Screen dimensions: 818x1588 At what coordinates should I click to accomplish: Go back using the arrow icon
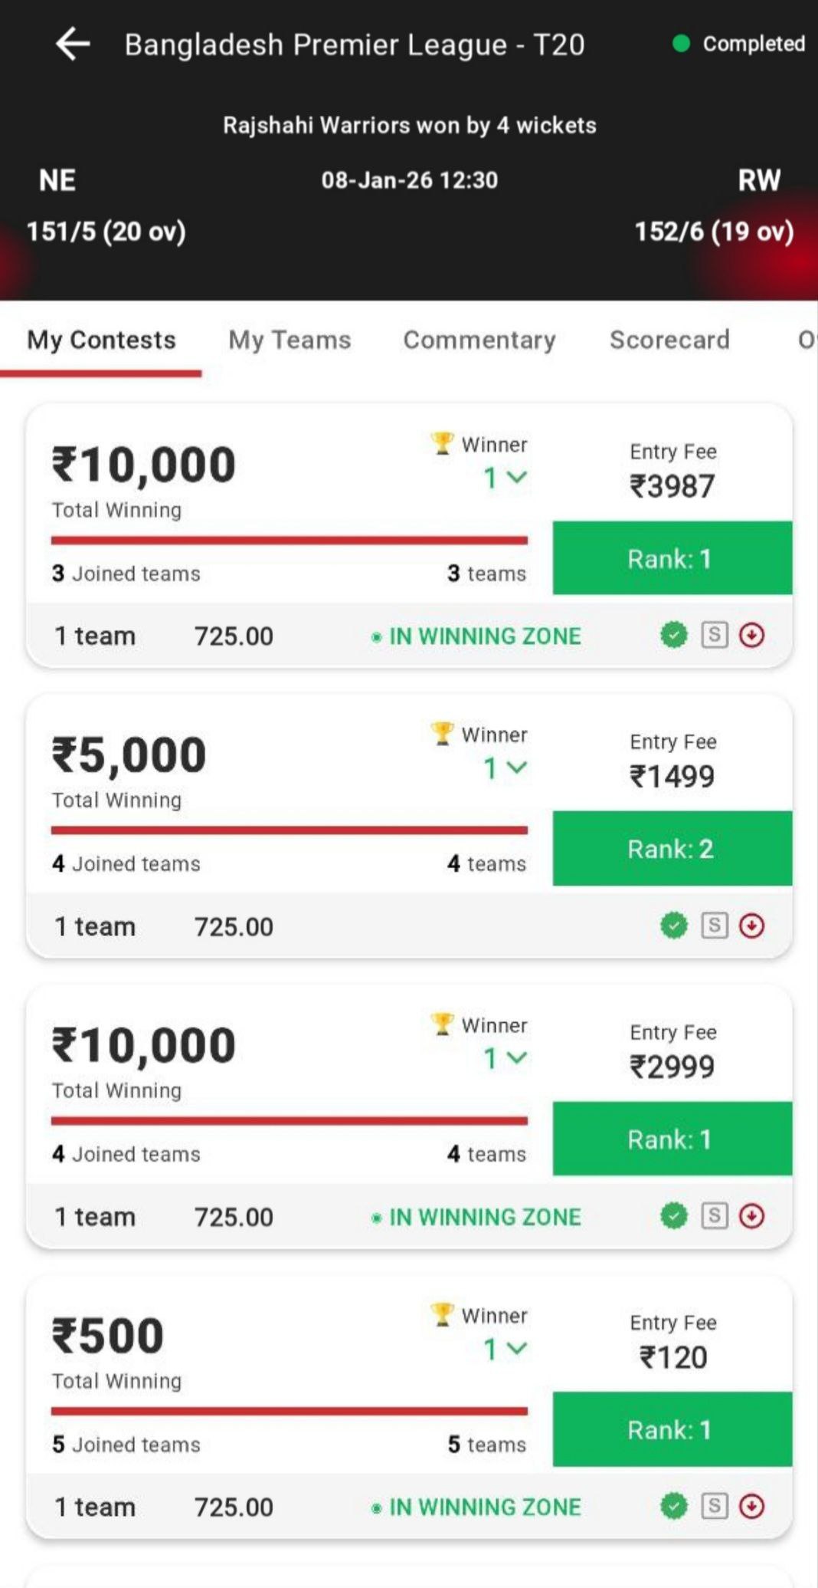pyautogui.click(x=73, y=44)
